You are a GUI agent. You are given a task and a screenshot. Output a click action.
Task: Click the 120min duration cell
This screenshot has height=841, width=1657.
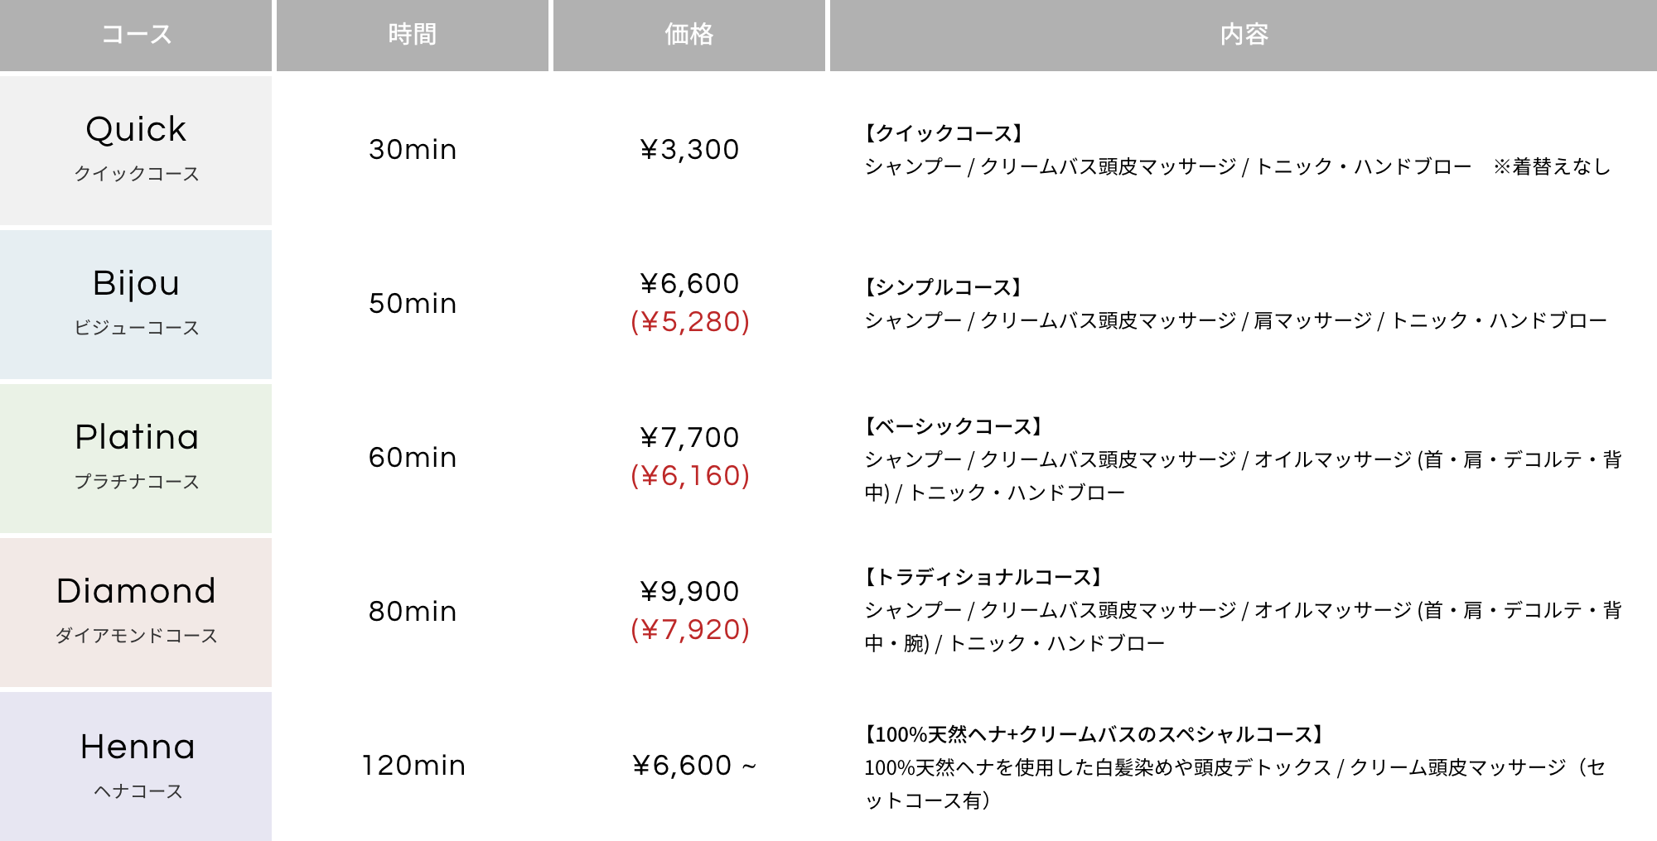[x=413, y=766]
